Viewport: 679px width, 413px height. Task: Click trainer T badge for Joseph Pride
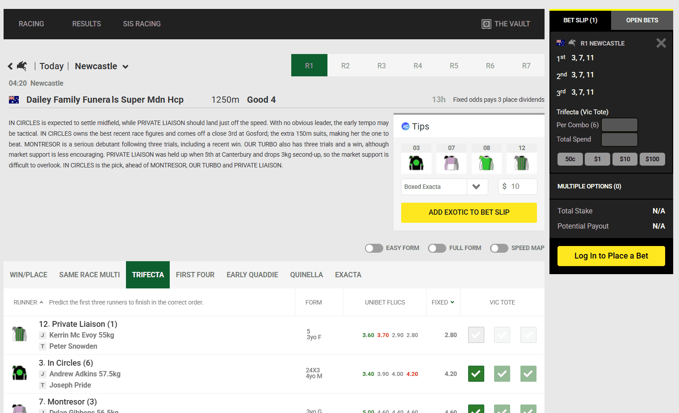(x=42, y=385)
